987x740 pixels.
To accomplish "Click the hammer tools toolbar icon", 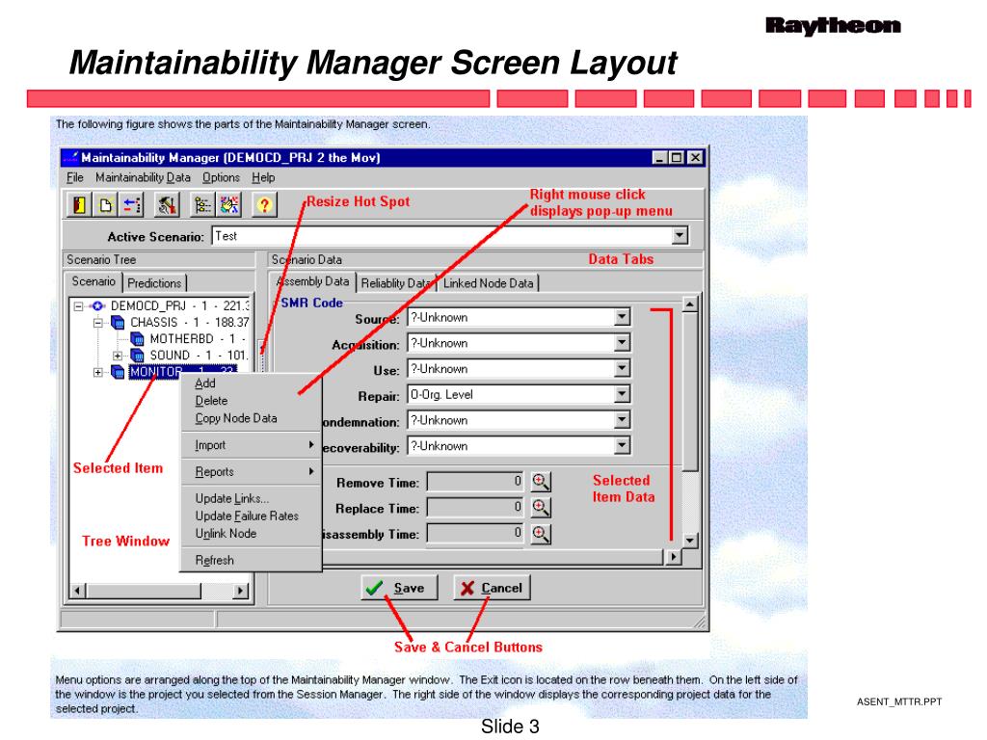I will (167, 204).
